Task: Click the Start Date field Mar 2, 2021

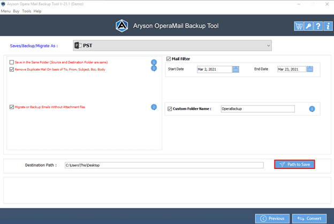Action: pos(214,69)
